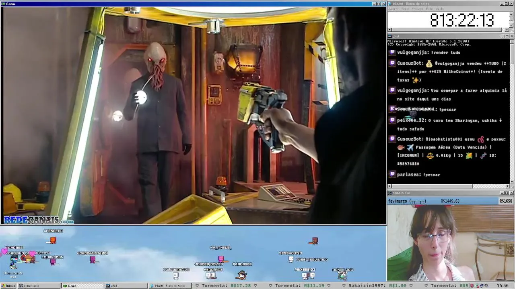The image size is (515, 289).
Task: Click the 16:56 system tray clock
Action: (503, 286)
